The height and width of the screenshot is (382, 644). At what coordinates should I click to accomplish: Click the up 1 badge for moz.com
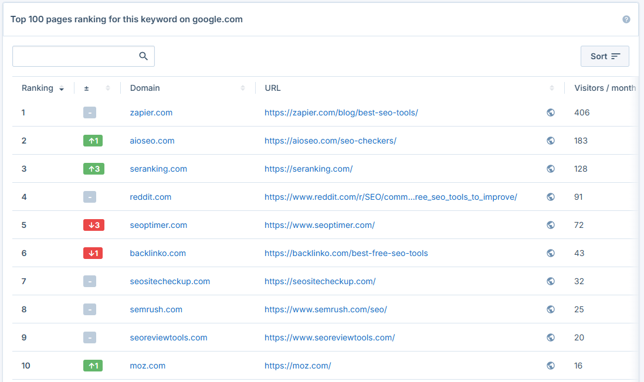pos(93,366)
